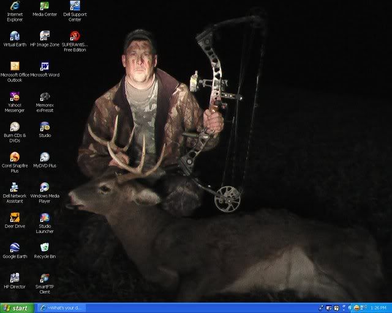Click the Yahoo Messenger smiley tray icon

356,308
